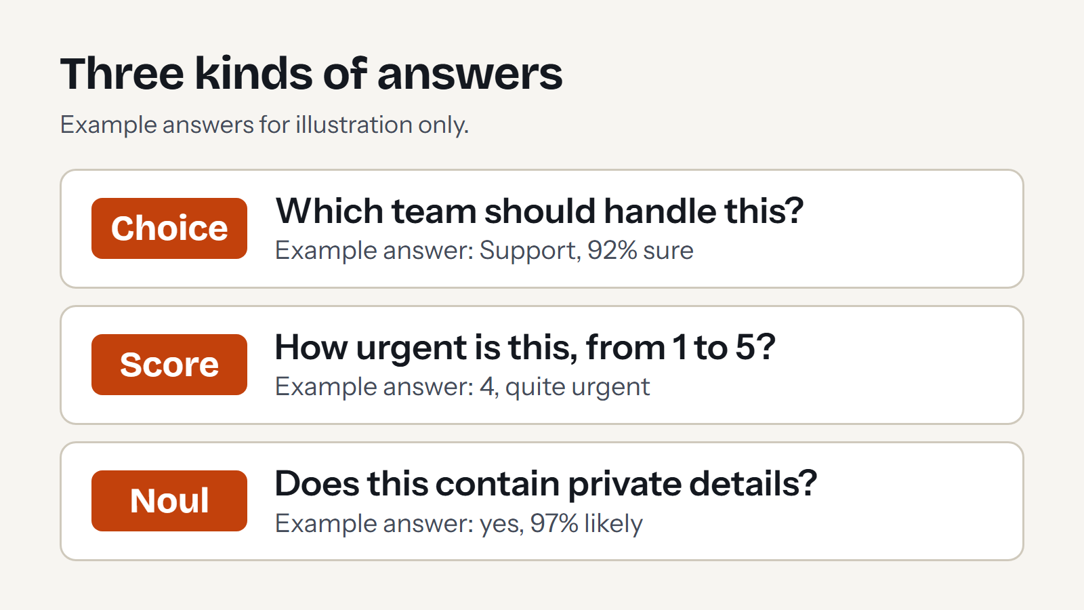Click 'private details?' in the third question
This screenshot has height=610, width=1084.
pos(692,485)
